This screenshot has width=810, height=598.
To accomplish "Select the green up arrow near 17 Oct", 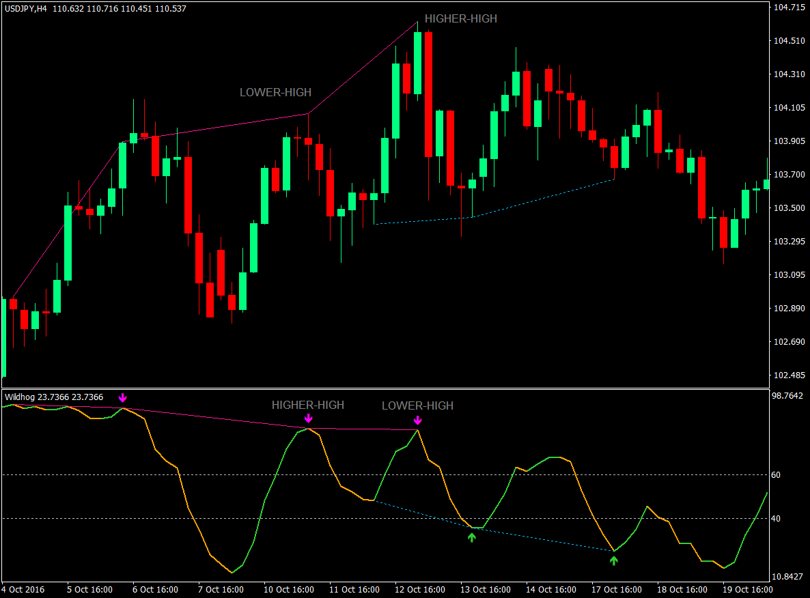I will pos(613,562).
